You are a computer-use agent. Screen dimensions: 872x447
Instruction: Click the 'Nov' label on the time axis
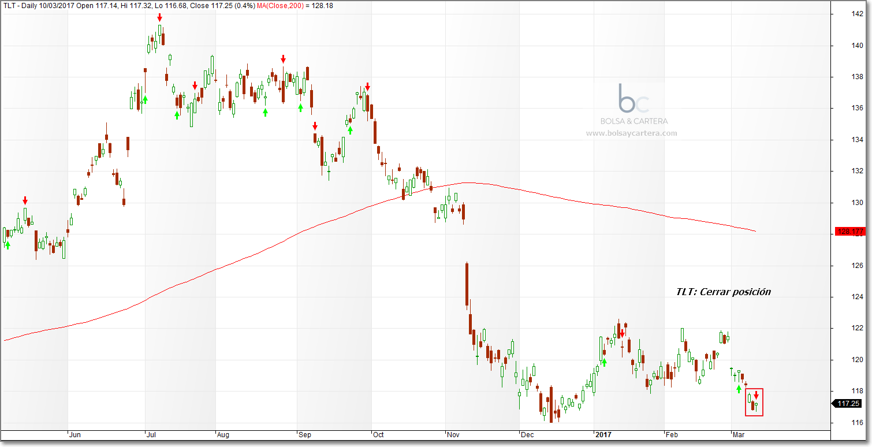click(x=453, y=435)
